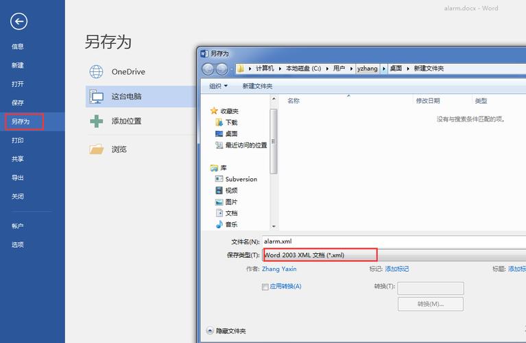The height and width of the screenshot is (343, 526).
Task: Go back using the circular back arrow
Action: coord(19,21)
